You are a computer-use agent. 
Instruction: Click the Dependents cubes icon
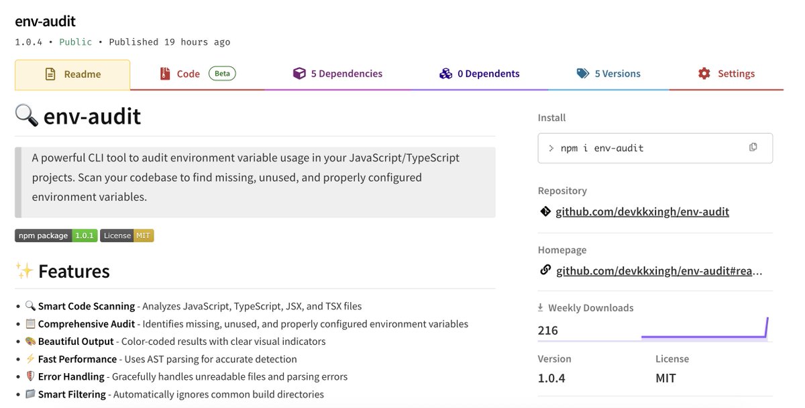(x=445, y=74)
